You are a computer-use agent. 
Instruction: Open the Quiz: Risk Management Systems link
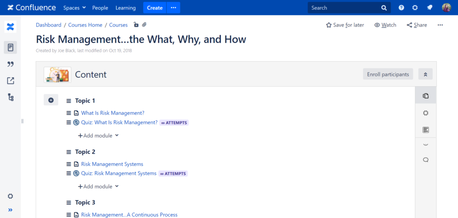point(119,173)
